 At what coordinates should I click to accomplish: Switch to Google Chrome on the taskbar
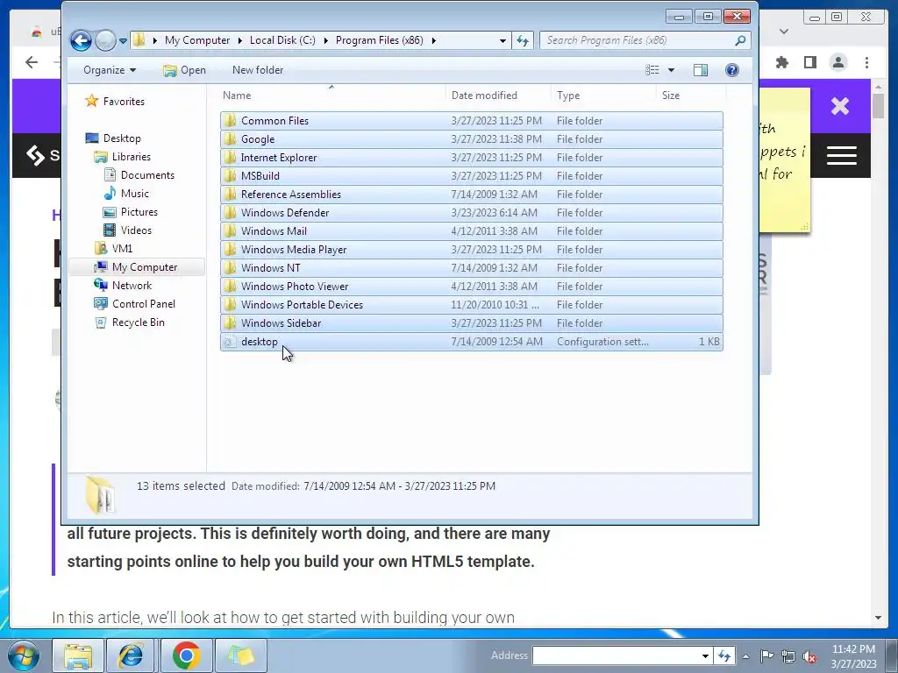(186, 655)
